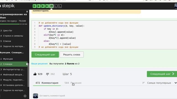The width and height of the screenshot is (177, 99).
Task: Open lesson Файловый ввод/в...
Action: point(14,75)
